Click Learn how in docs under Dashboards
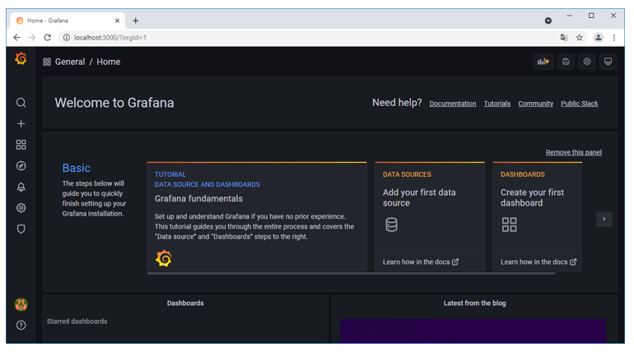The height and width of the screenshot is (352, 634). [538, 262]
